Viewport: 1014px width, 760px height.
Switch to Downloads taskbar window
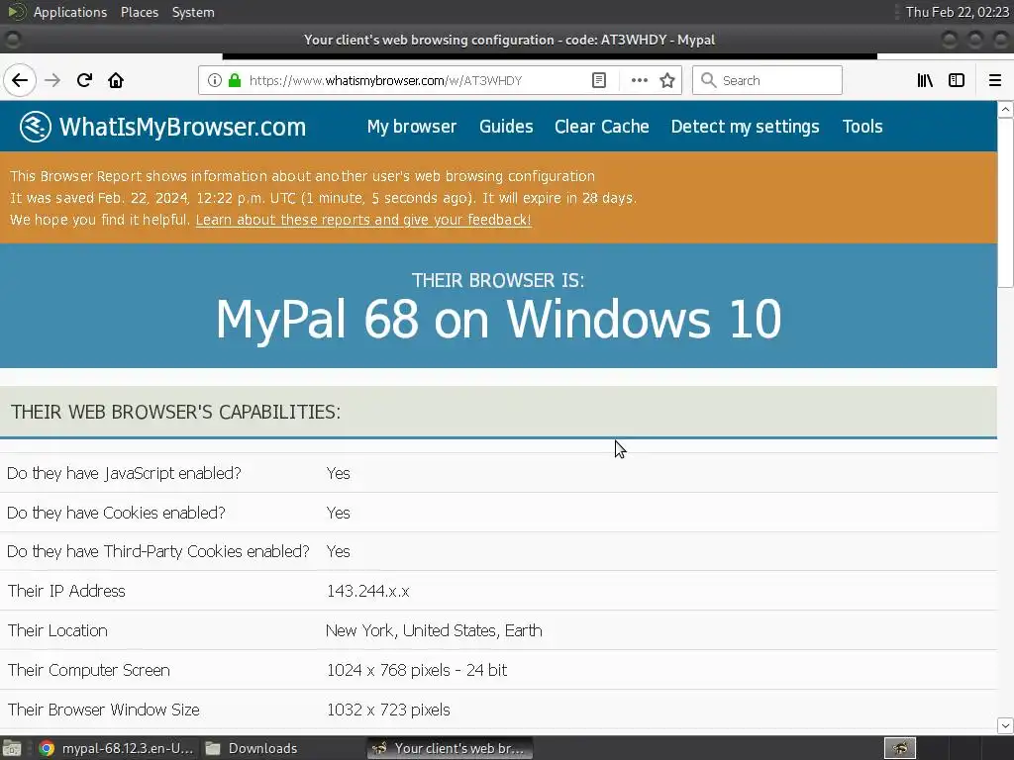coord(251,748)
